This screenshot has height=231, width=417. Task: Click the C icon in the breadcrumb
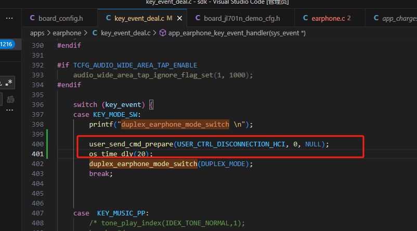click(x=95, y=33)
